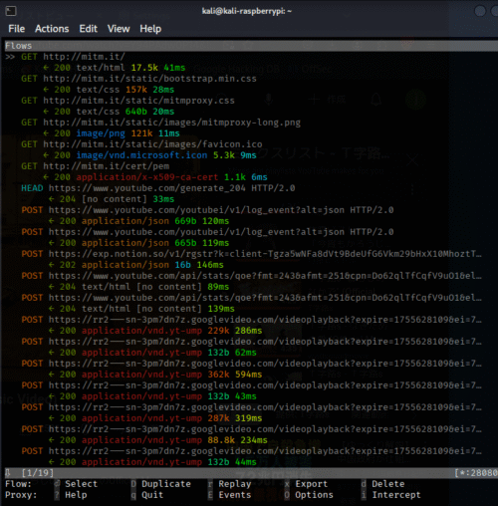Click the Intercept proxy command
Image resolution: width=498 pixels, height=506 pixels.
point(396,495)
